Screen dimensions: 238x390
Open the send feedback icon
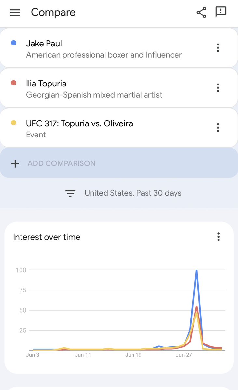click(221, 12)
